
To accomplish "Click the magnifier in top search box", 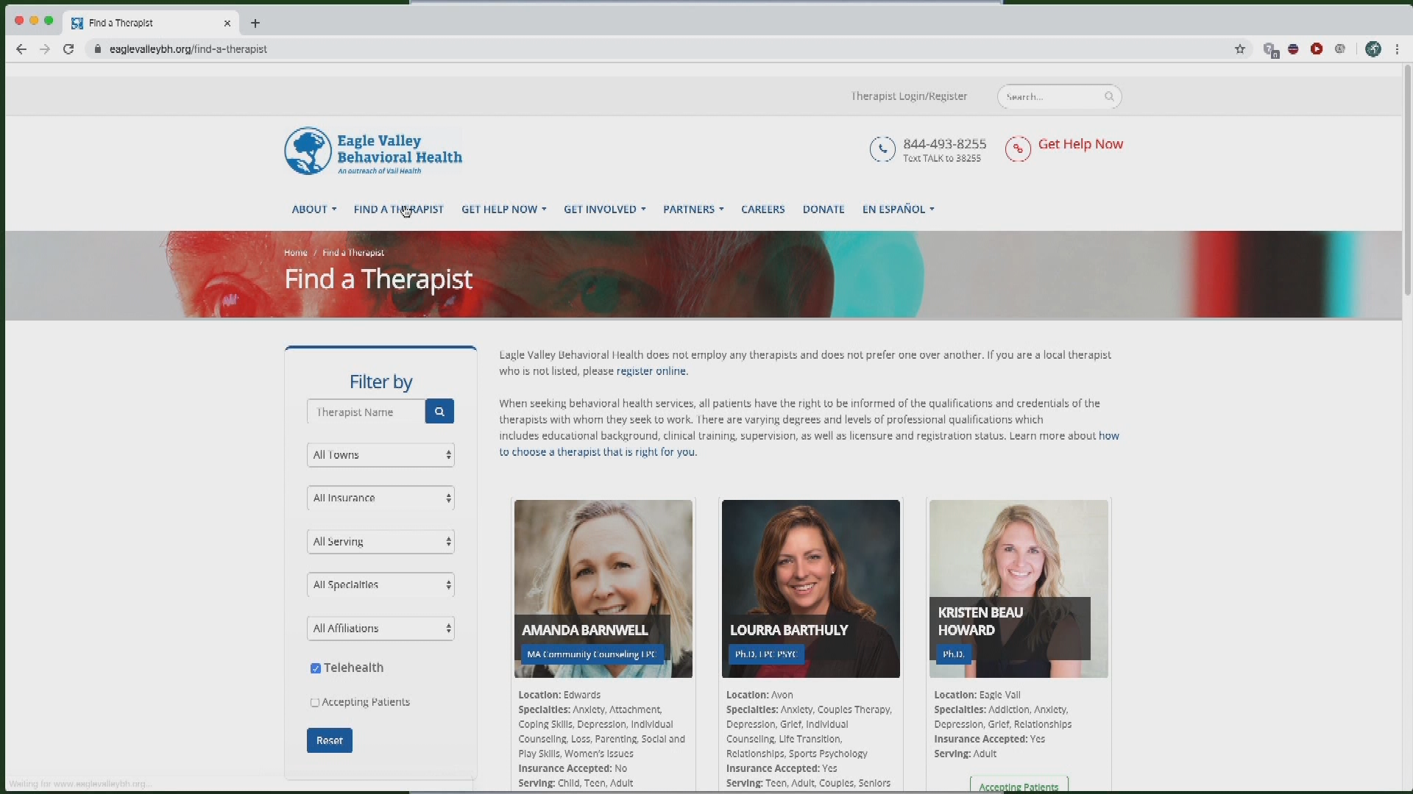I will click(1109, 96).
